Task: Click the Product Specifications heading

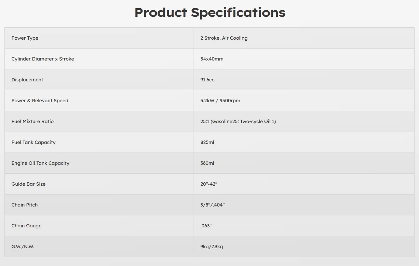Action: (x=210, y=13)
